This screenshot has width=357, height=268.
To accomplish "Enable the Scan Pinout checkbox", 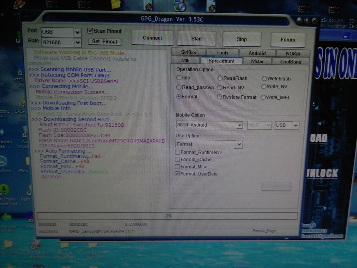I will click(90, 31).
